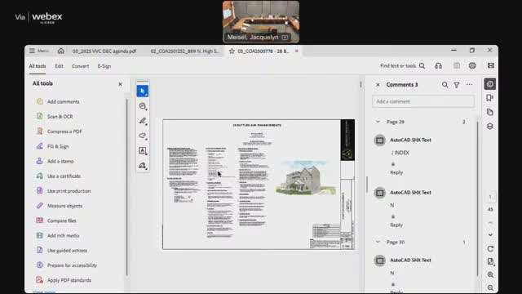This screenshot has width=522, height=294.
Task: Select the highlighter pen tool
Action: pyautogui.click(x=143, y=121)
